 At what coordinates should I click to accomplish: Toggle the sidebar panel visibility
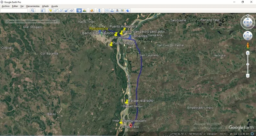[x=43, y=11]
